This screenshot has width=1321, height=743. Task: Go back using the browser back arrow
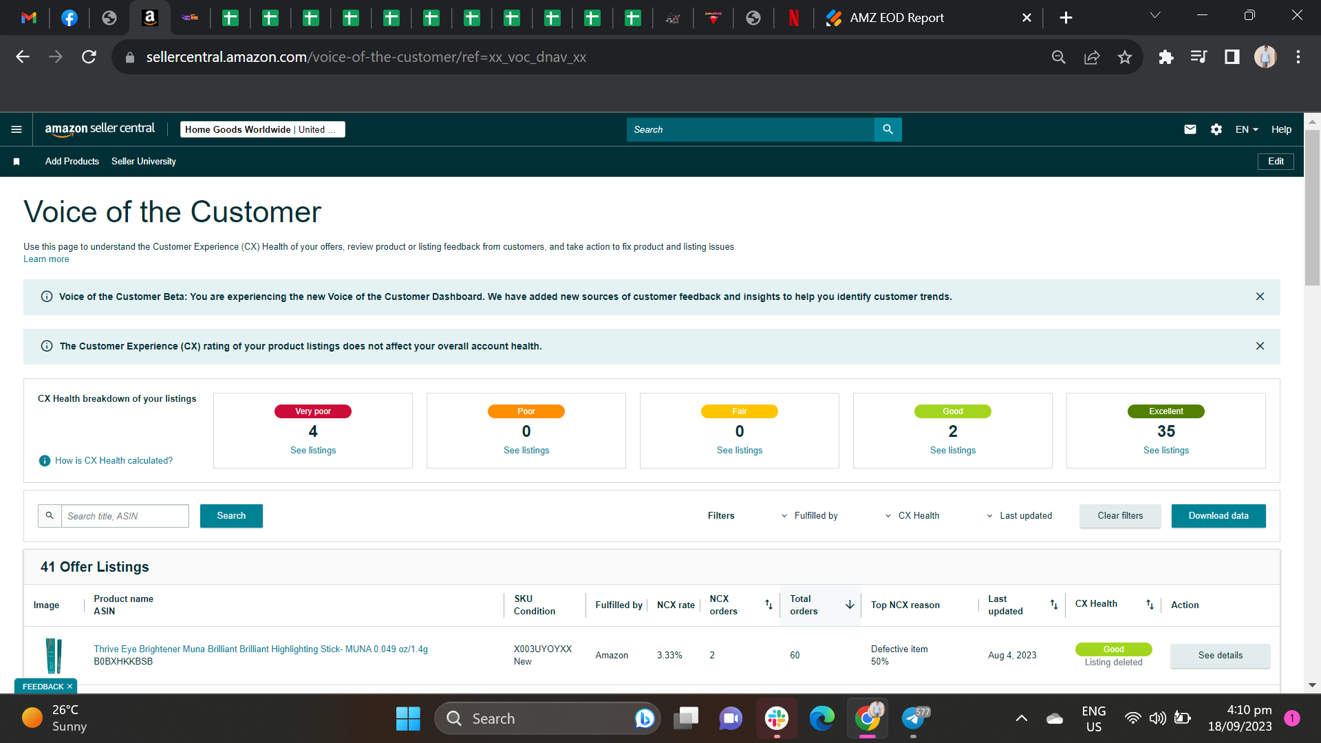23,57
